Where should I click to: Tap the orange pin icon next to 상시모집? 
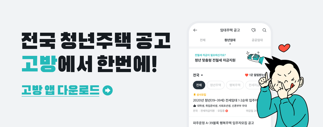click(x=194, y=95)
